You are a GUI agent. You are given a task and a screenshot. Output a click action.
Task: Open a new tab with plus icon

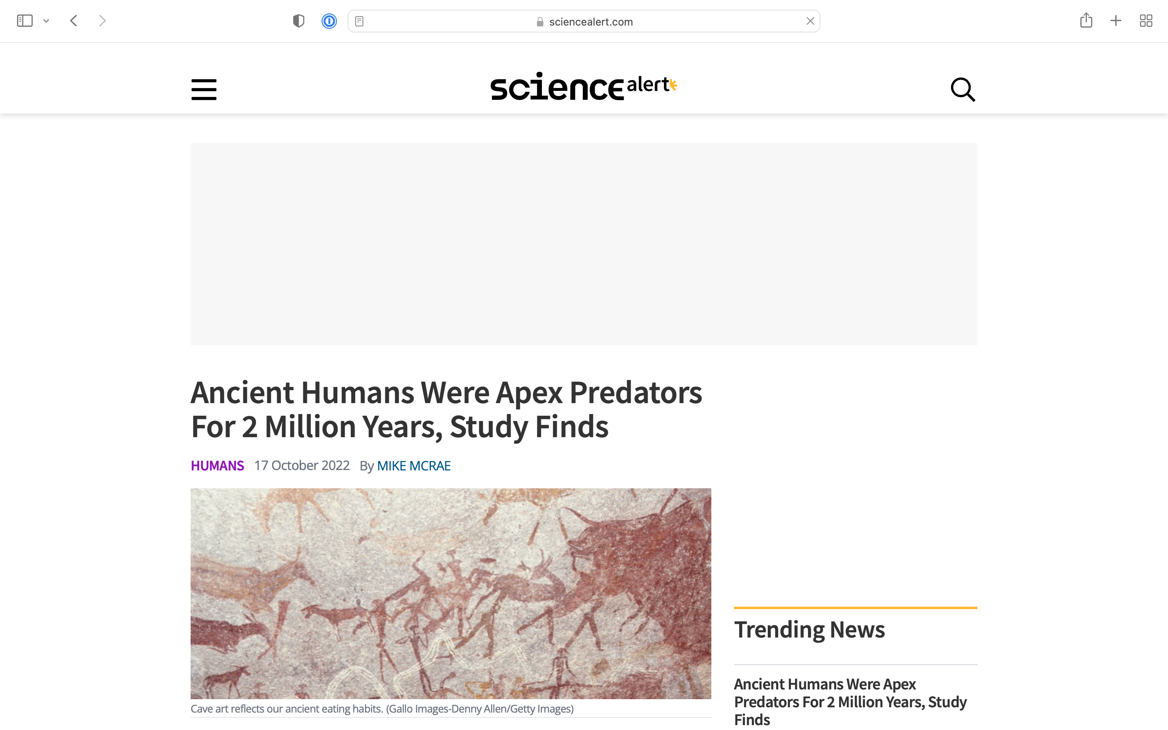coord(1115,21)
